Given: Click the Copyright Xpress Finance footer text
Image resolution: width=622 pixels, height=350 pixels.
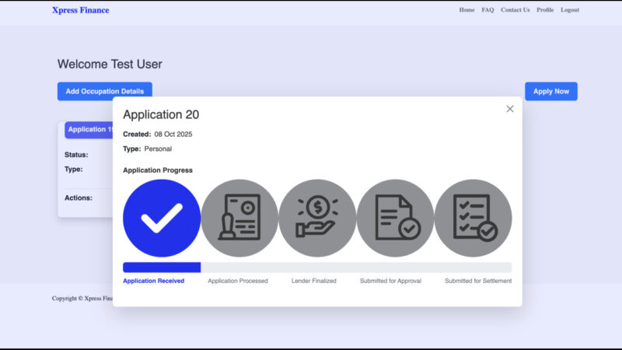Looking at the screenshot, I should coord(82,299).
